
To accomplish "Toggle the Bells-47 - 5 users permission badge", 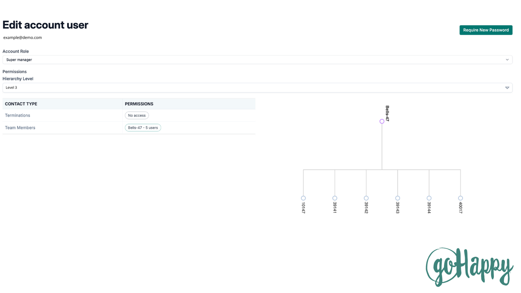I will point(143,127).
